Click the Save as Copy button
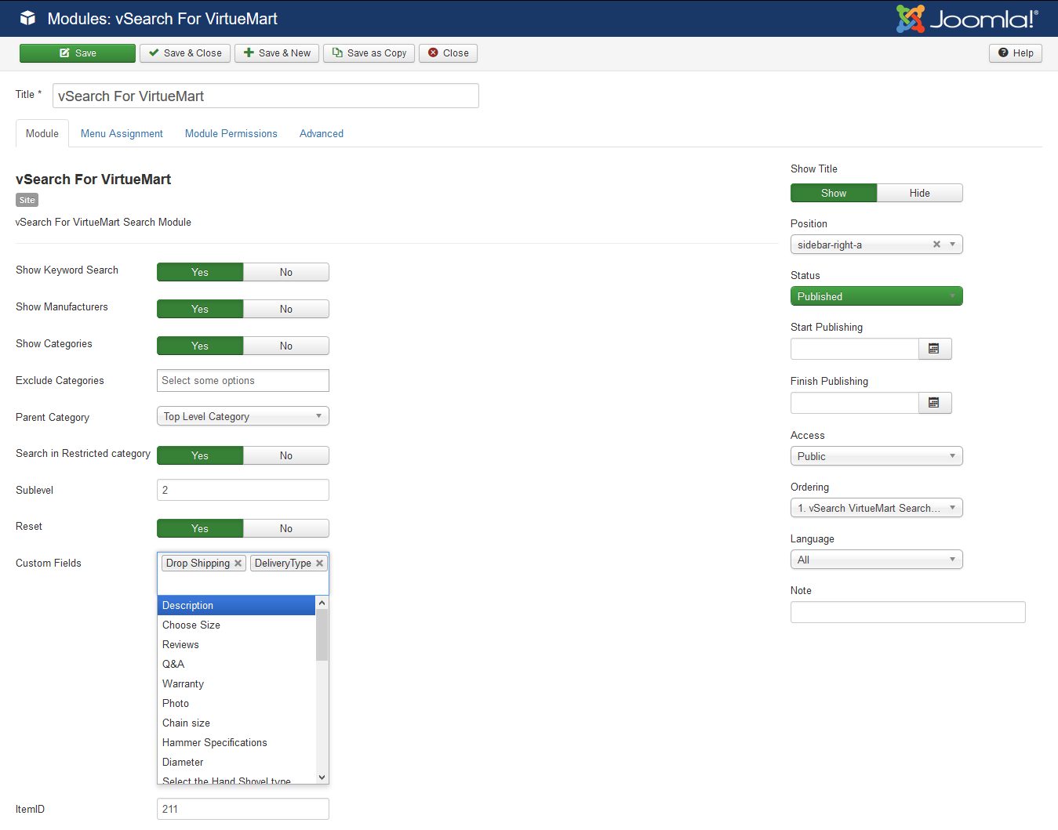The width and height of the screenshot is (1058, 830). 369,53
